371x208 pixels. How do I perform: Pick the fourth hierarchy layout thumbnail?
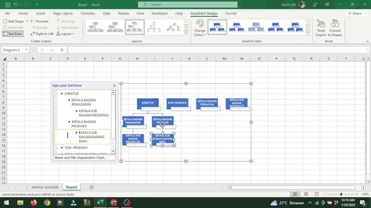click(x=154, y=27)
